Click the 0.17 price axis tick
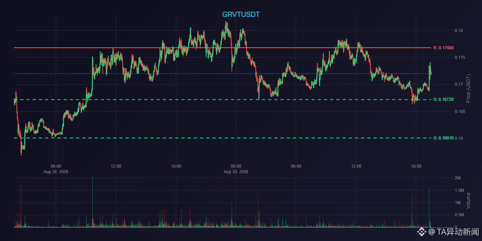 click(x=459, y=84)
